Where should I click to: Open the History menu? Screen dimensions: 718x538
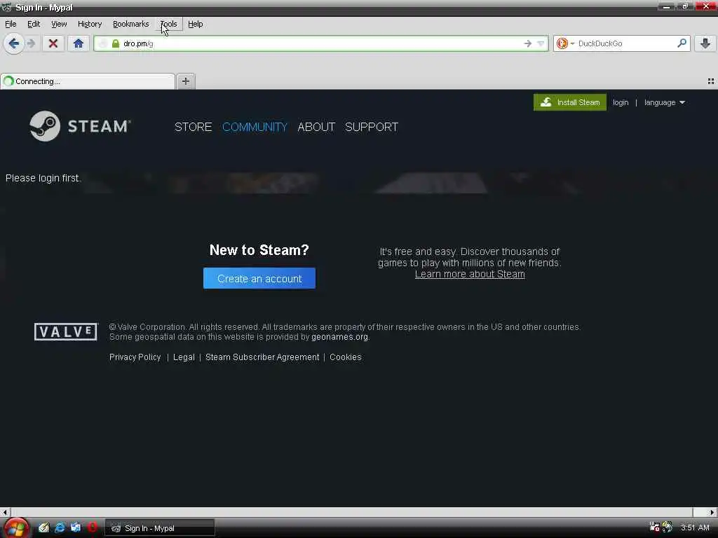tap(89, 24)
